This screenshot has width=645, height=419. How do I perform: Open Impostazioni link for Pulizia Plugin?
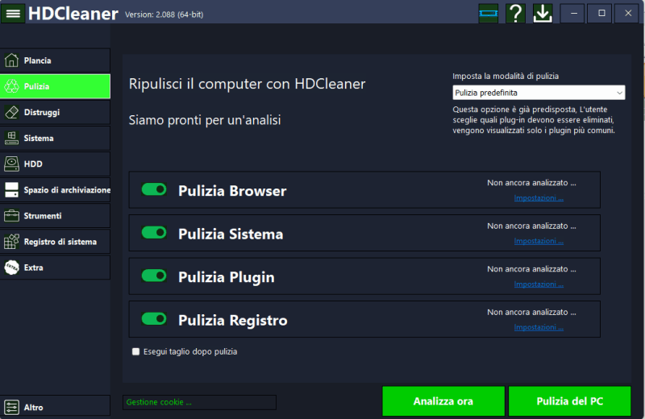click(539, 284)
